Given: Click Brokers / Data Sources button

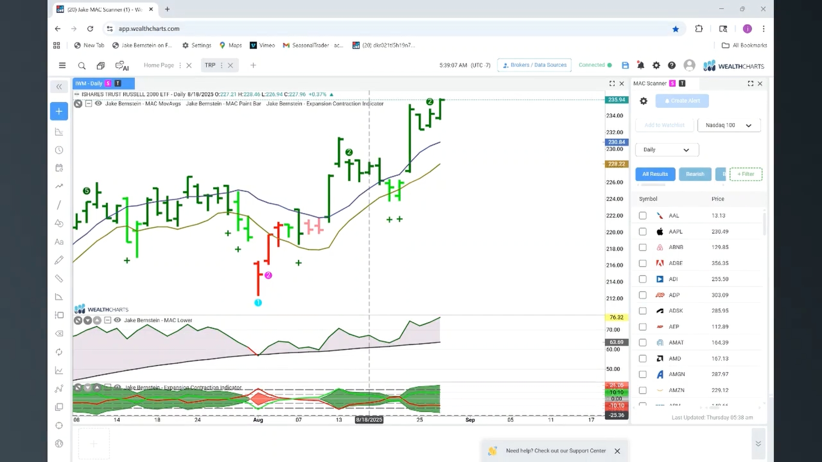Looking at the screenshot, I should click(534, 65).
